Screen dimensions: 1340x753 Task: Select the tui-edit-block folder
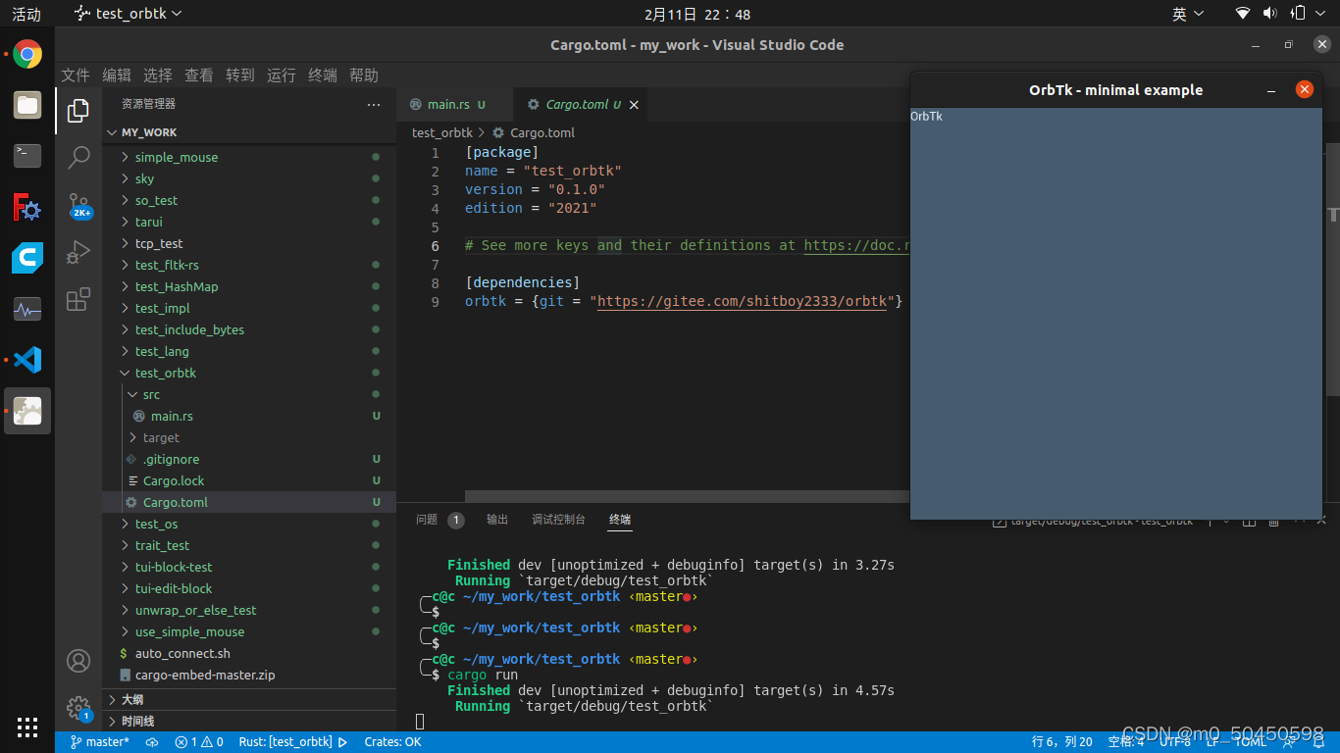point(174,589)
